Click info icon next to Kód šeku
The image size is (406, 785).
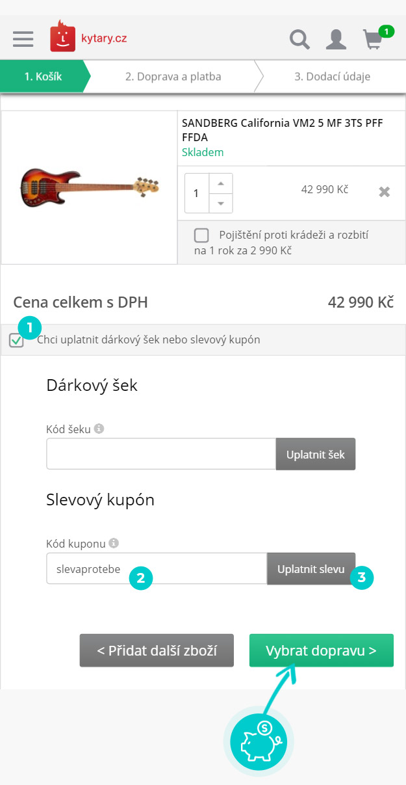(x=99, y=429)
